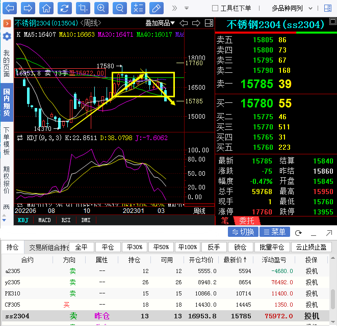This screenshot has height=326, width=337.
Task: Select the drawing pencil tool icon
Action: (156, 8)
